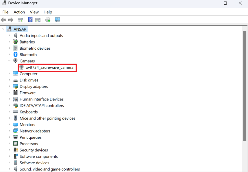248x172 pixels.
Task: Click the Biometric devices fingerprint icon
Action: (x=15, y=48)
